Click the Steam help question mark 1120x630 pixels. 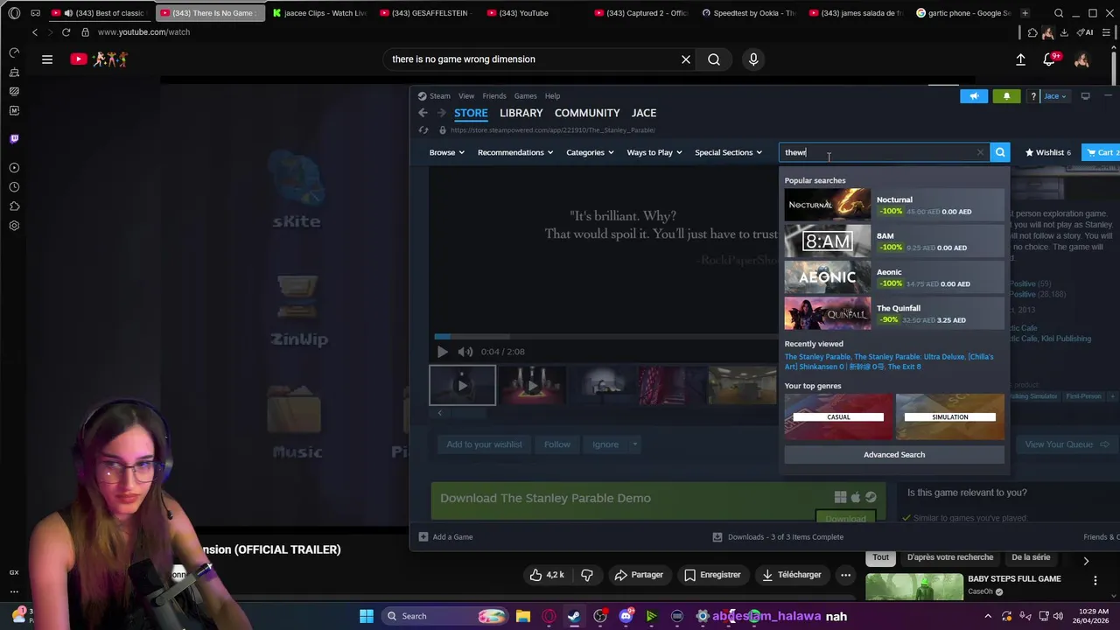click(x=1033, y=96)
